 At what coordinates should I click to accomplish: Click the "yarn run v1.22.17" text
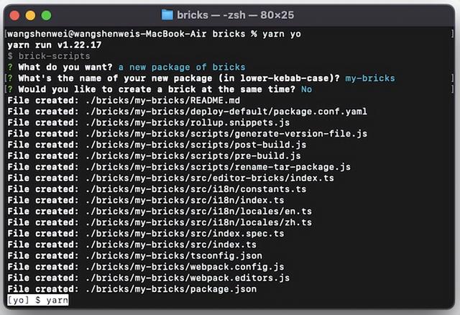[x=55, y=45]
